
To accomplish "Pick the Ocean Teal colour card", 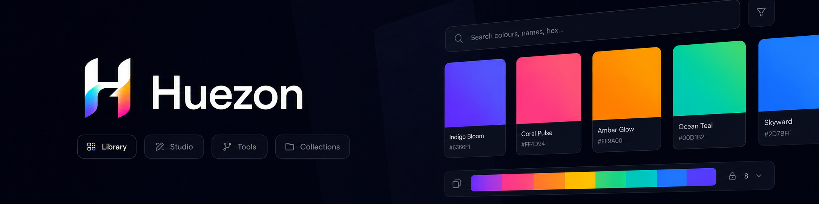I will 709,95.
